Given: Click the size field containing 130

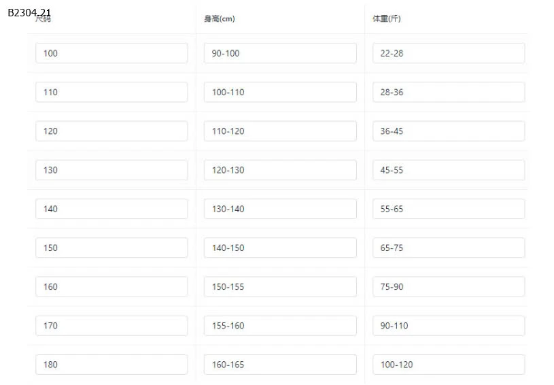Looking at the screenshot, I should [x=111, y=170].
